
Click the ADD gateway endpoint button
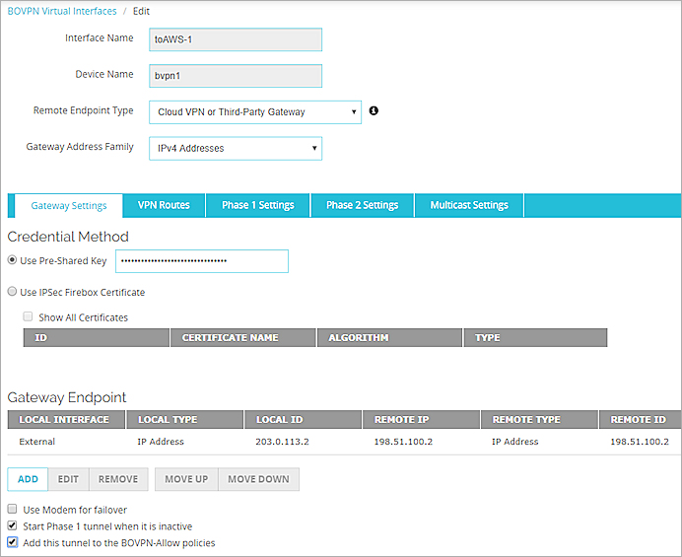point(28,479)
